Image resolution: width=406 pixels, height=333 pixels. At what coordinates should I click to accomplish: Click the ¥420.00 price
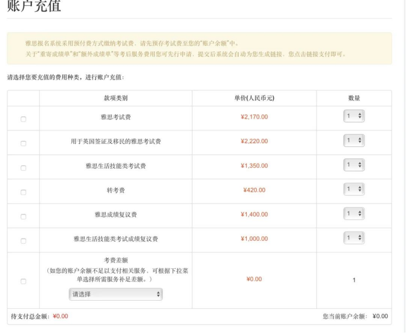(254, 190)
